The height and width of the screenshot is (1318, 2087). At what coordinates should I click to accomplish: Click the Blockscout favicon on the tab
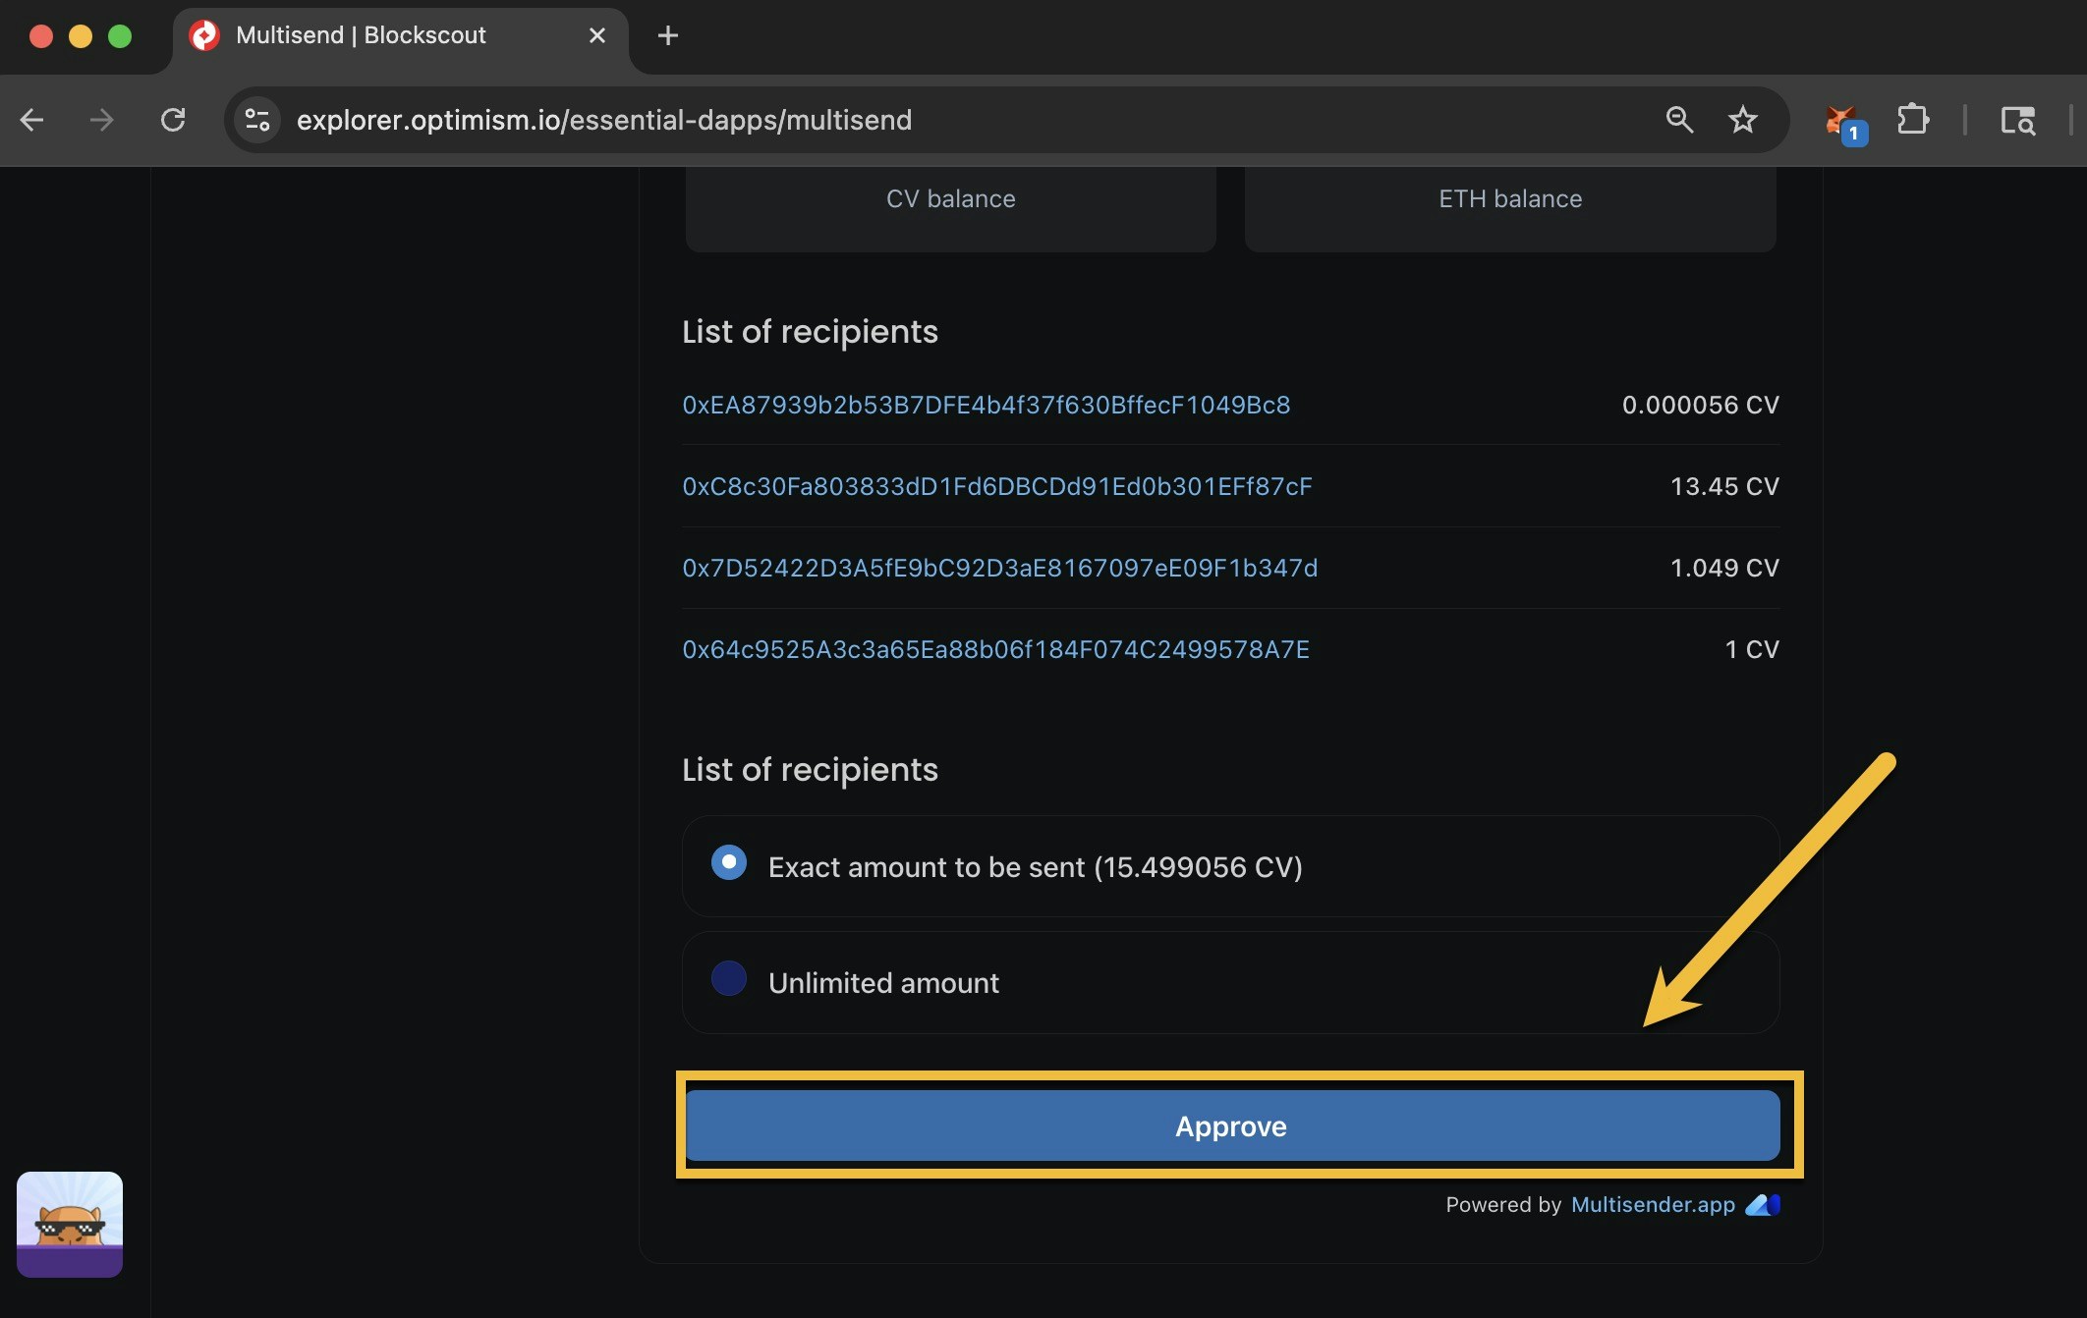click(x=203, y=35)
